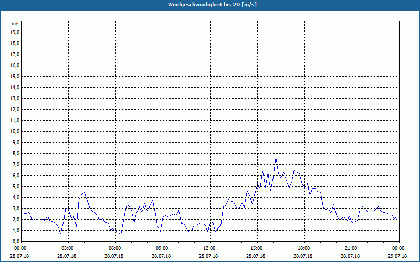
Task: Click the 19,0 y-axis label
Action: (x=15, y=32)
